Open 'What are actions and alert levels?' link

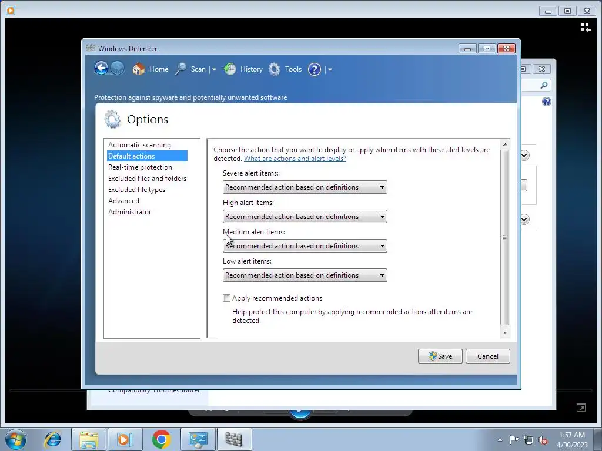pyautogui.click(x=295, y=159)
